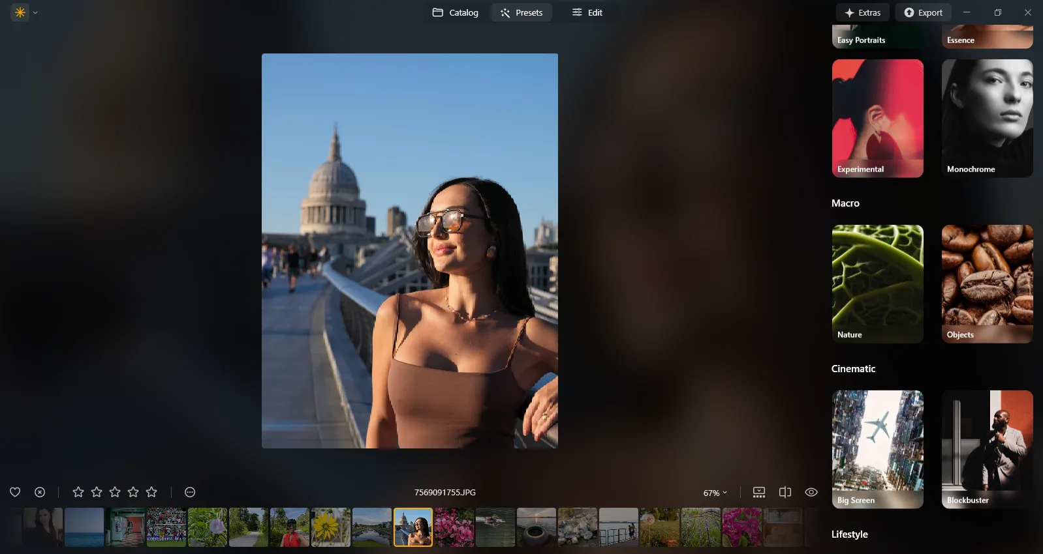Select the dandelion in field thumbnail

point(660,527)
